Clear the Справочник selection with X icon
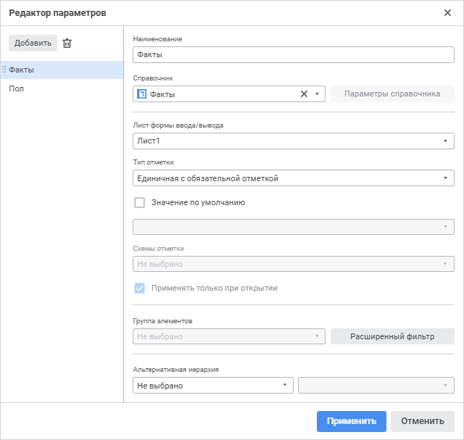Screen dimensions: 464x440 tap(304, 94)
